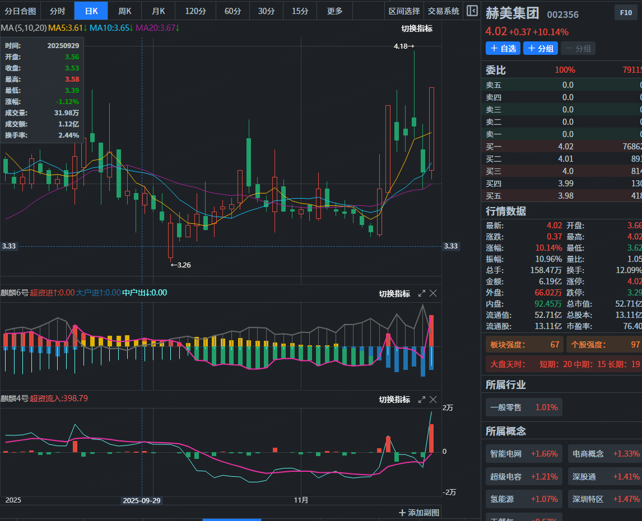642x521 pixels.
Task: Expand the 麒麟6号 indicator pane to fullscreen
Action: 422,293
